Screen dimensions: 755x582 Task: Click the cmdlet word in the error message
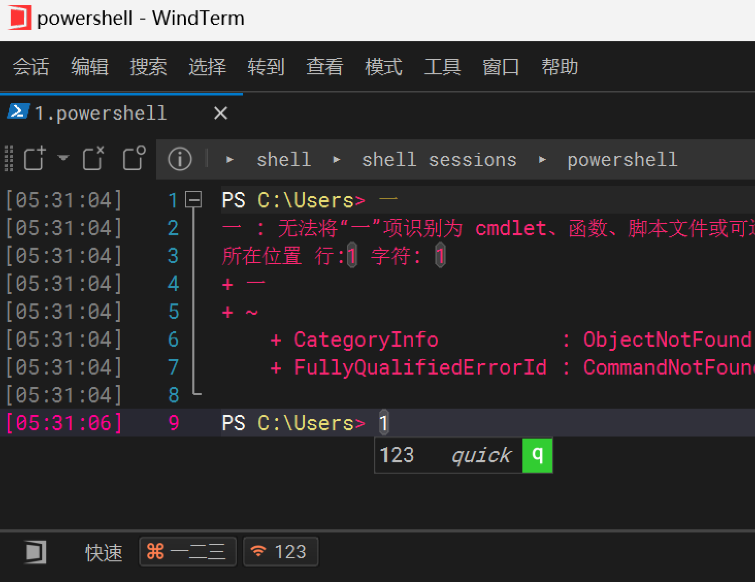coord(511,228)
